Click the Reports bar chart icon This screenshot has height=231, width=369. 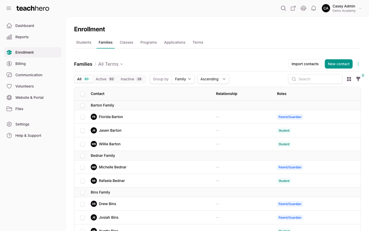(x=9, y=37)
